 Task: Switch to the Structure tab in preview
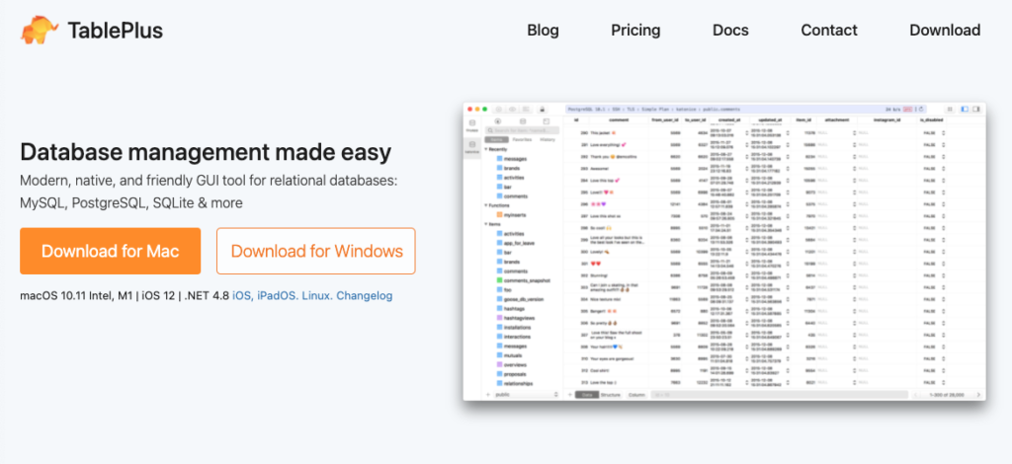[611, 395]
